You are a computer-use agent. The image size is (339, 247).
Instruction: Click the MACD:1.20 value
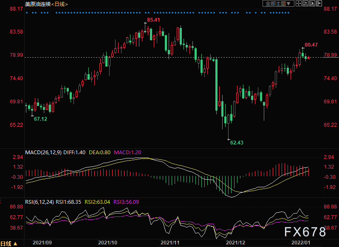tap(127, 153)
